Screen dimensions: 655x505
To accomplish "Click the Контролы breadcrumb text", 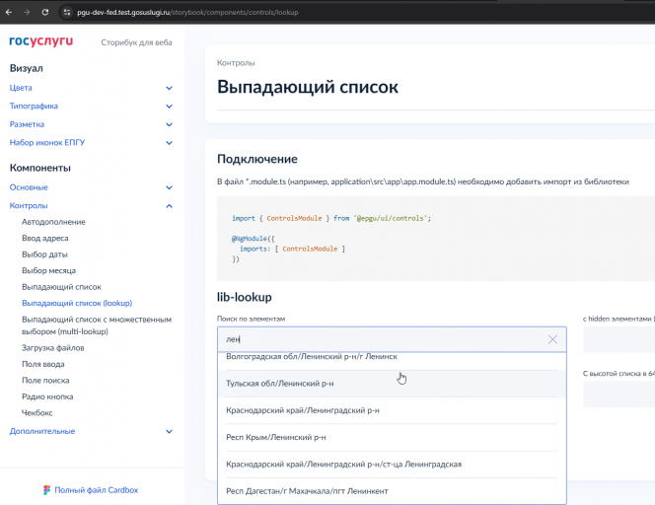I will pyautogui.click(x=236, y=63).
